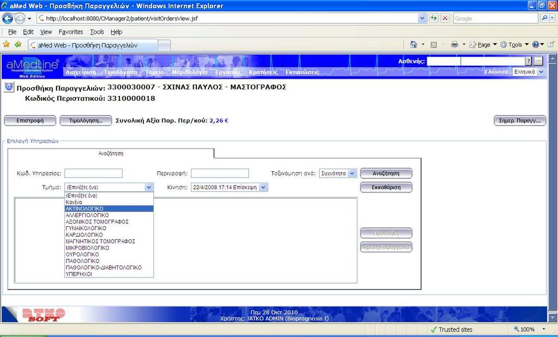Open the Tools command bar menu
This screenshot has height=337, width=558.
tap(514, 45)
